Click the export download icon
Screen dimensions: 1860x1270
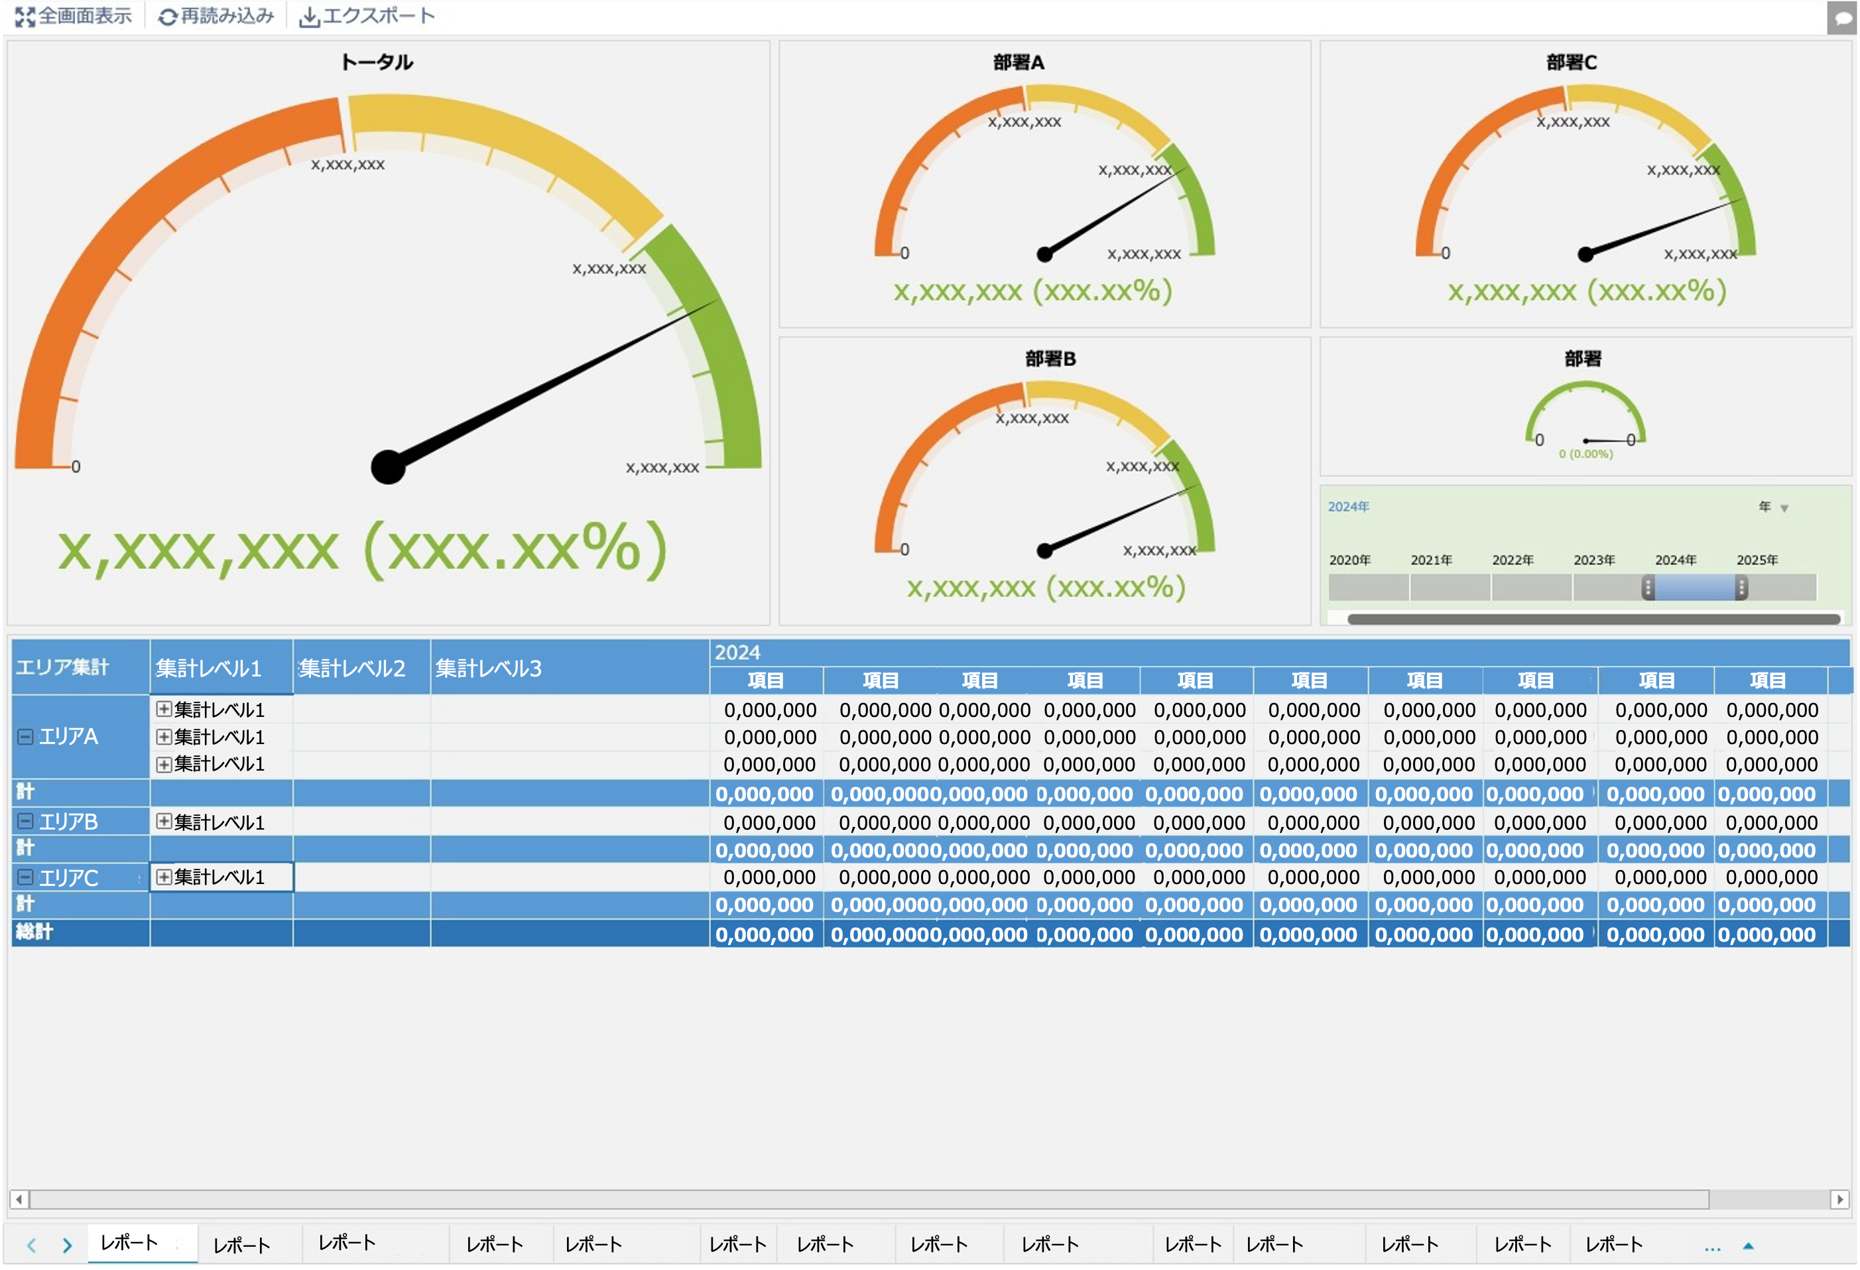click(x=309, y=17)
